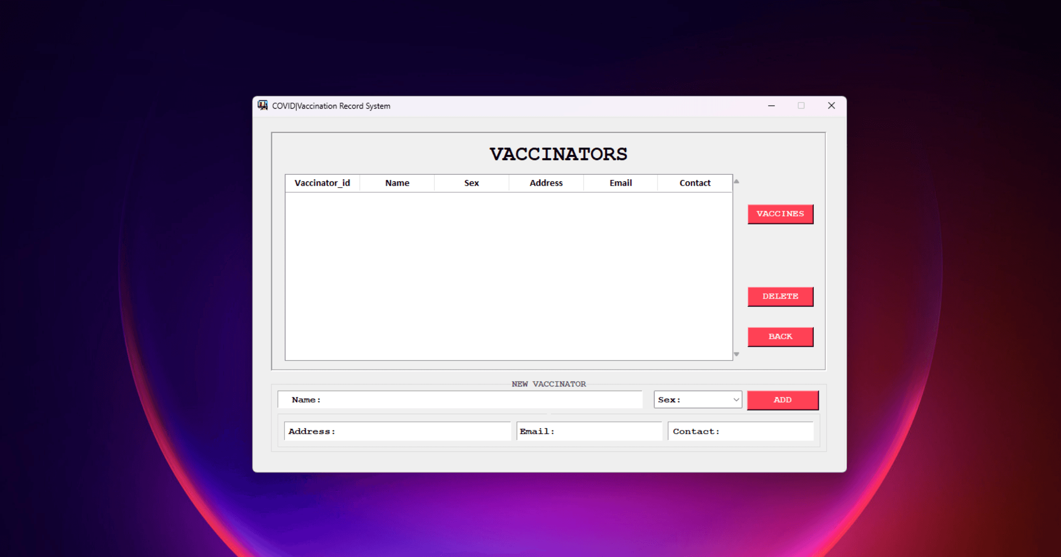Expand the Sex dropdown arrow

(735, 400)
